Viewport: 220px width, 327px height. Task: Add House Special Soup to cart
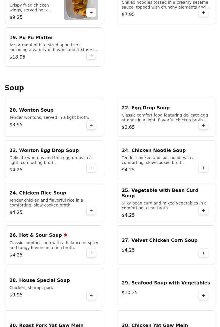[x=91, y=296]
